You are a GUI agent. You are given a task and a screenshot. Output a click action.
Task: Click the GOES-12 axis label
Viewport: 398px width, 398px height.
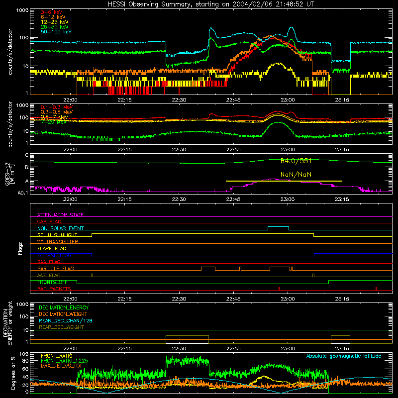click(9, 174)
